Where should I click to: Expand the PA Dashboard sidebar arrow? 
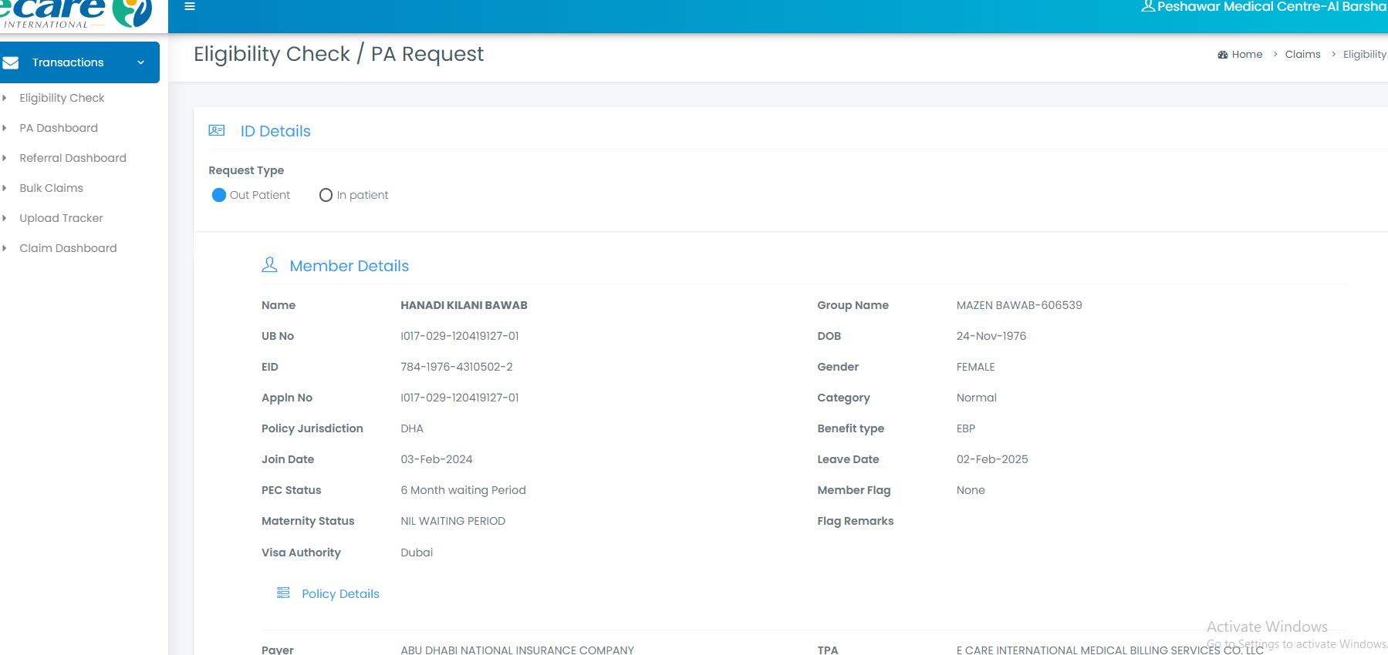point(5,128)
